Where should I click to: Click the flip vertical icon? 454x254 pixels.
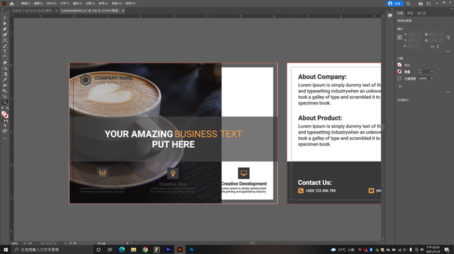pyautogui.click(x=438, y=47)
